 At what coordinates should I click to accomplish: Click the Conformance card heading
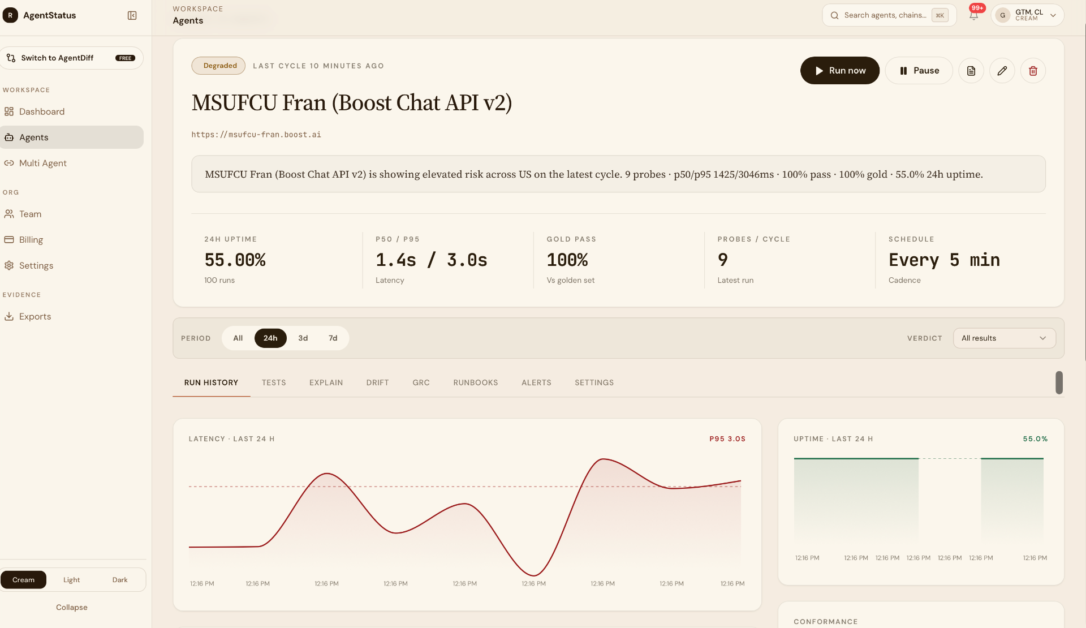point(825,622)
